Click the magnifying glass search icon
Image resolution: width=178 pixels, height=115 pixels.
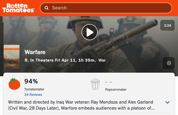[x=46, y=8]
